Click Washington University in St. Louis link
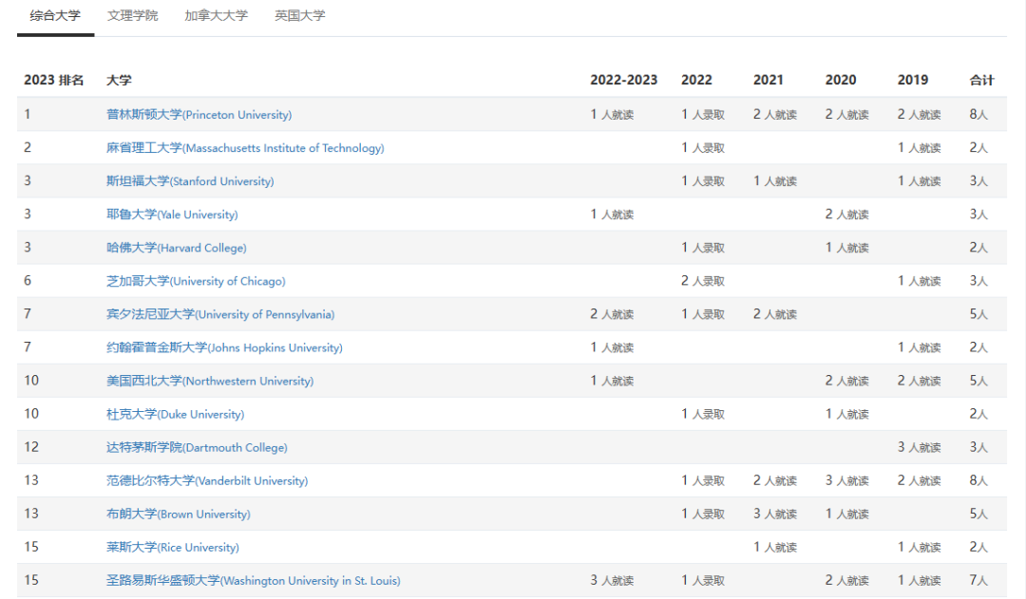Image resolution: width=1026 pixels, height=599 pixels. pos(254,581)
